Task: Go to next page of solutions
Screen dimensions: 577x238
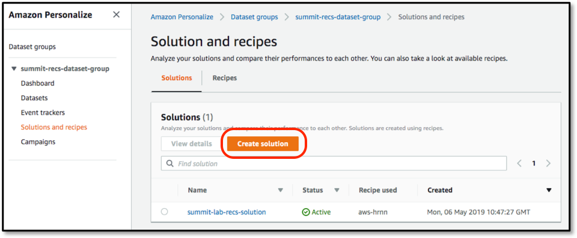Action: pos(548,164)
